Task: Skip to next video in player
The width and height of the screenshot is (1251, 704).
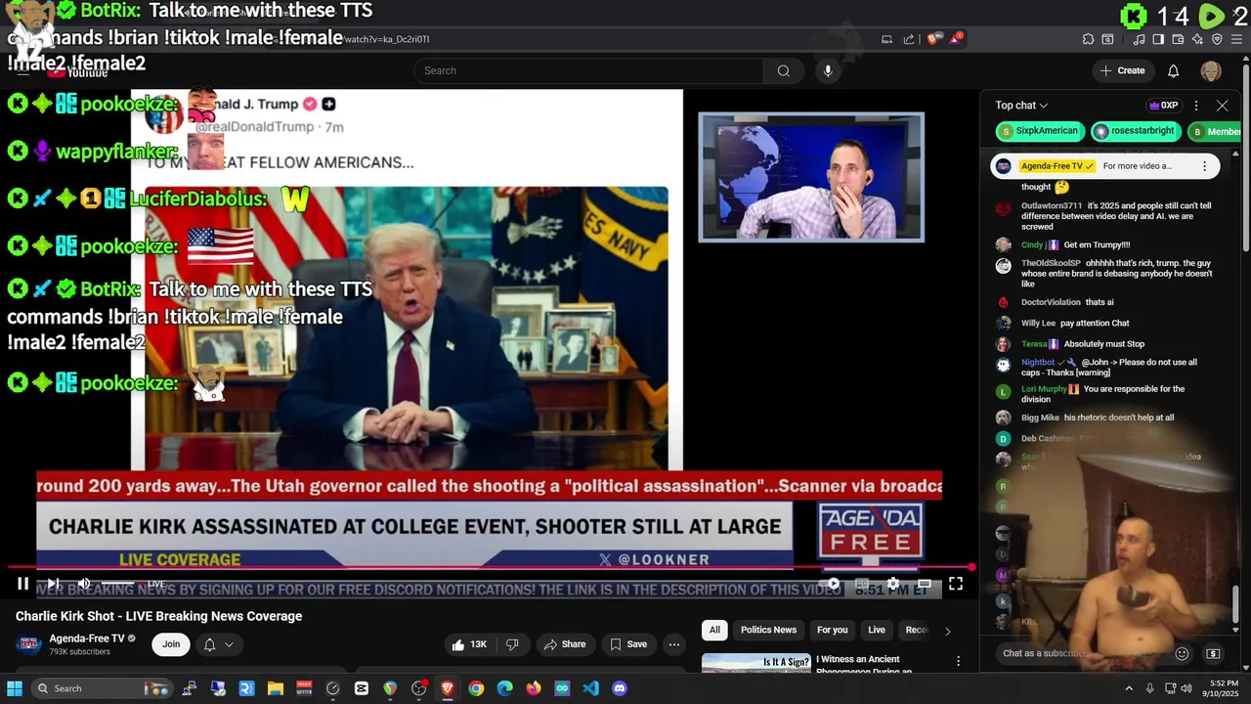Action: 54,584
